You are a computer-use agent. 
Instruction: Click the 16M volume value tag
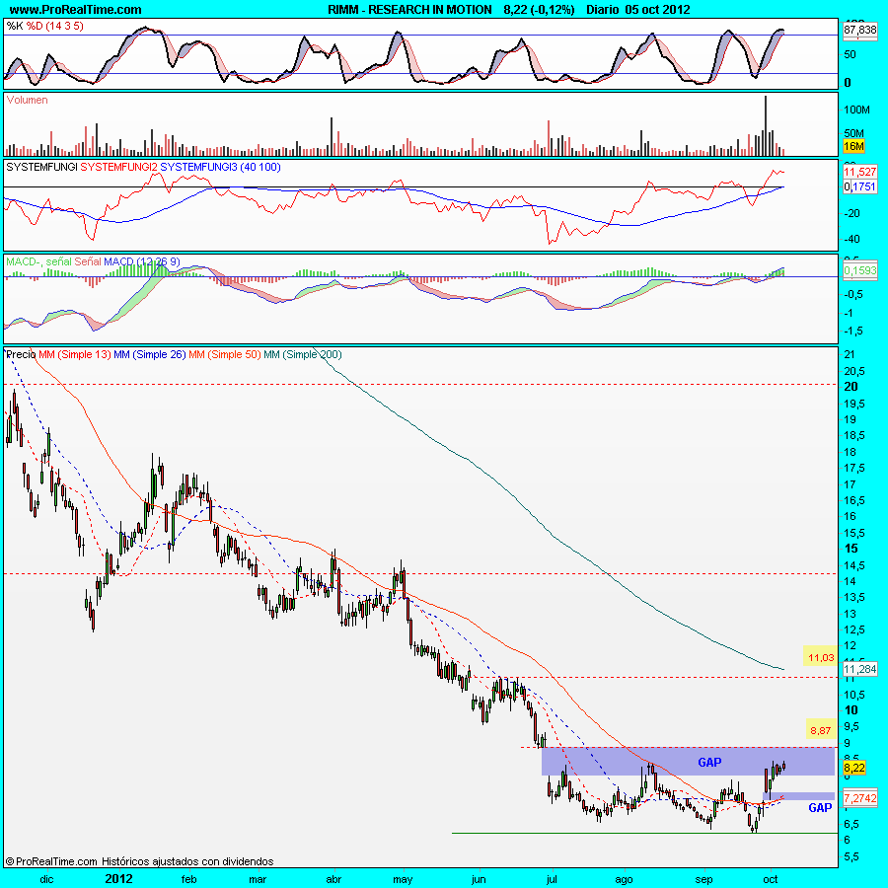pyautogui.click(x=853, y=146)
